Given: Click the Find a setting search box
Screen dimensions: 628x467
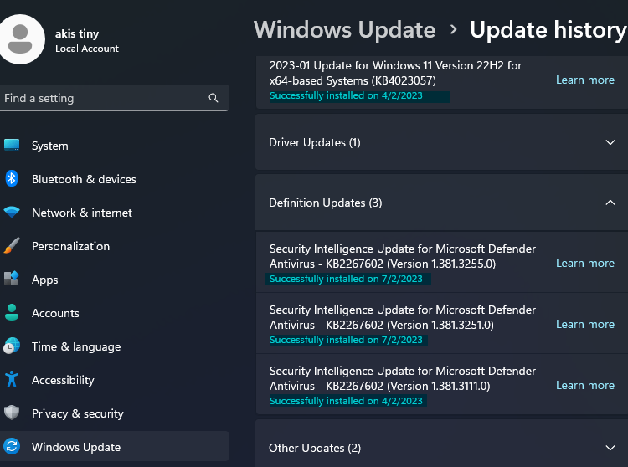Looking at the screenshot, I should (115, 98).
